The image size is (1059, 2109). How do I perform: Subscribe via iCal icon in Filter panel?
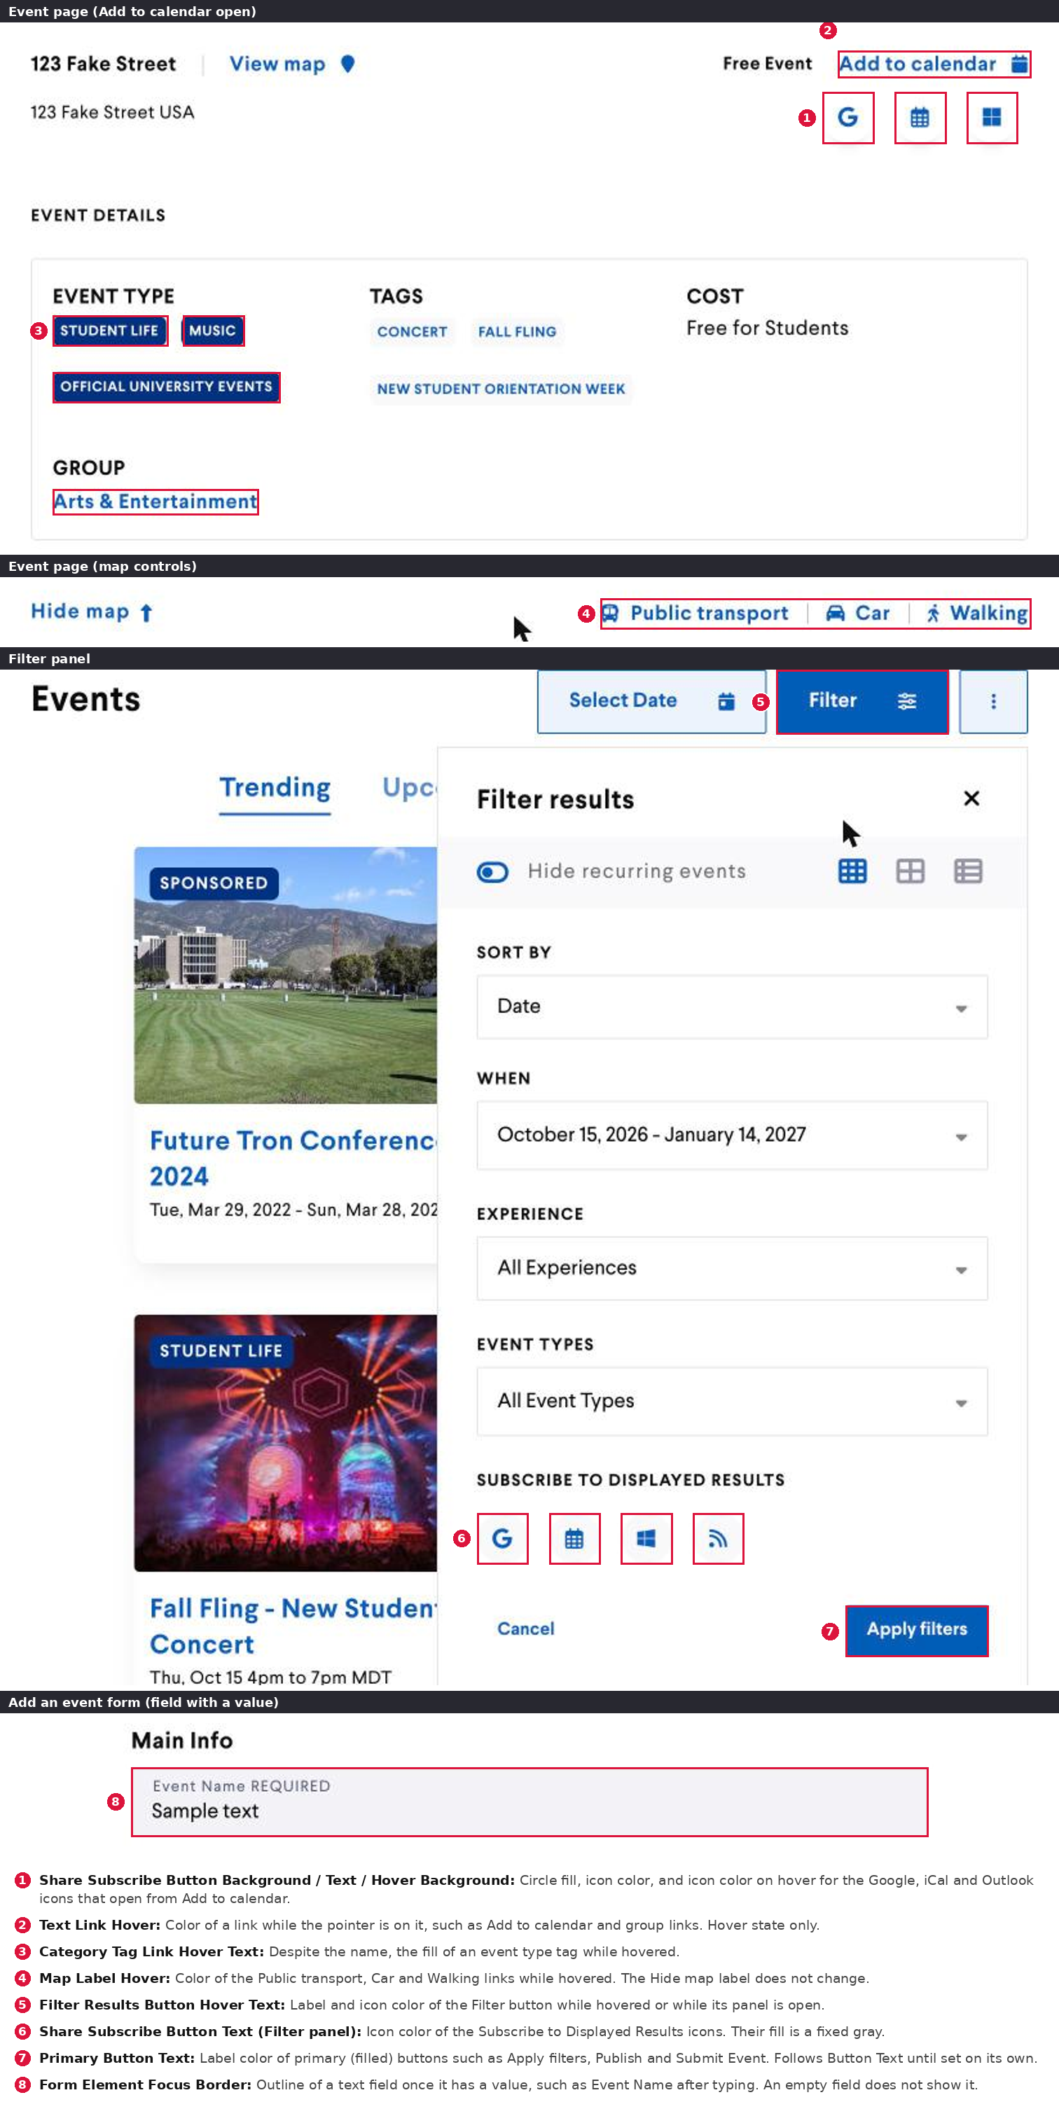click(574, 1538)
